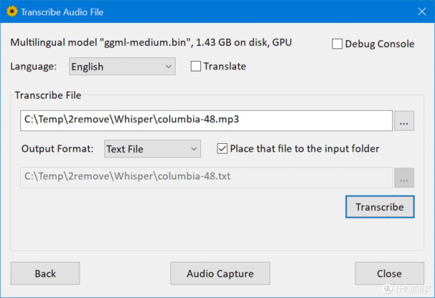Click the grayed output path columbia-48.txt field
Image resolution: width=435 pixels, height=298 pixels.
[206, 178]
